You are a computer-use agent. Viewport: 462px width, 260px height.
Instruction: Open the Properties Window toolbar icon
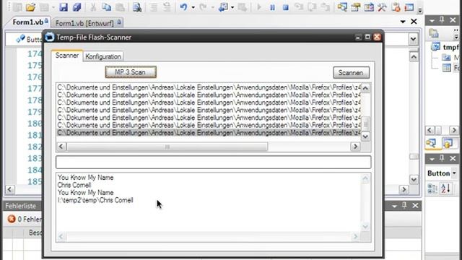click(356, 6)
